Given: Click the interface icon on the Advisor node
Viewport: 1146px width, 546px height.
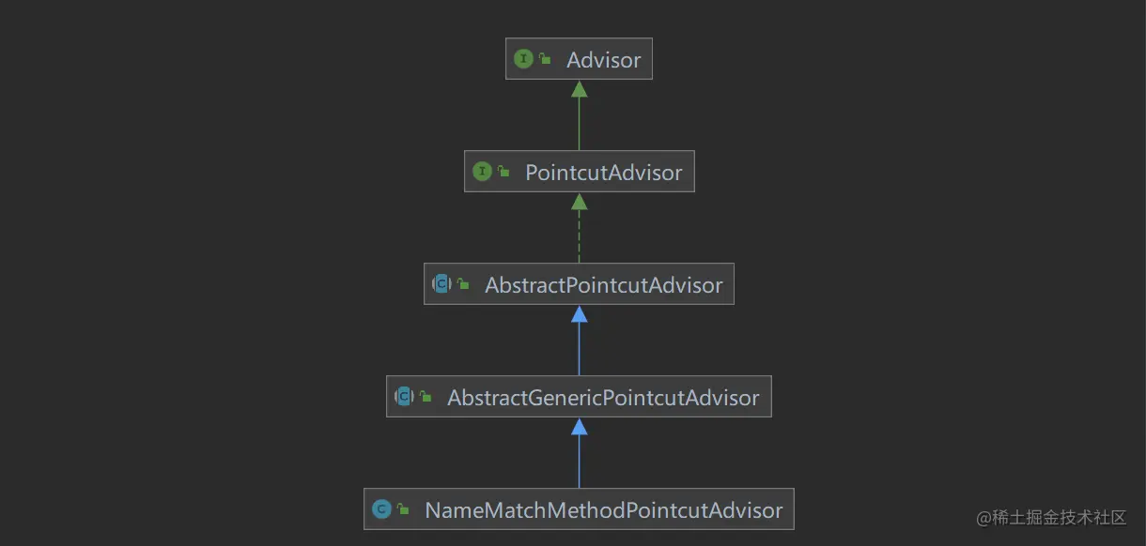Looking at the screenshot, I should (522, 59).
